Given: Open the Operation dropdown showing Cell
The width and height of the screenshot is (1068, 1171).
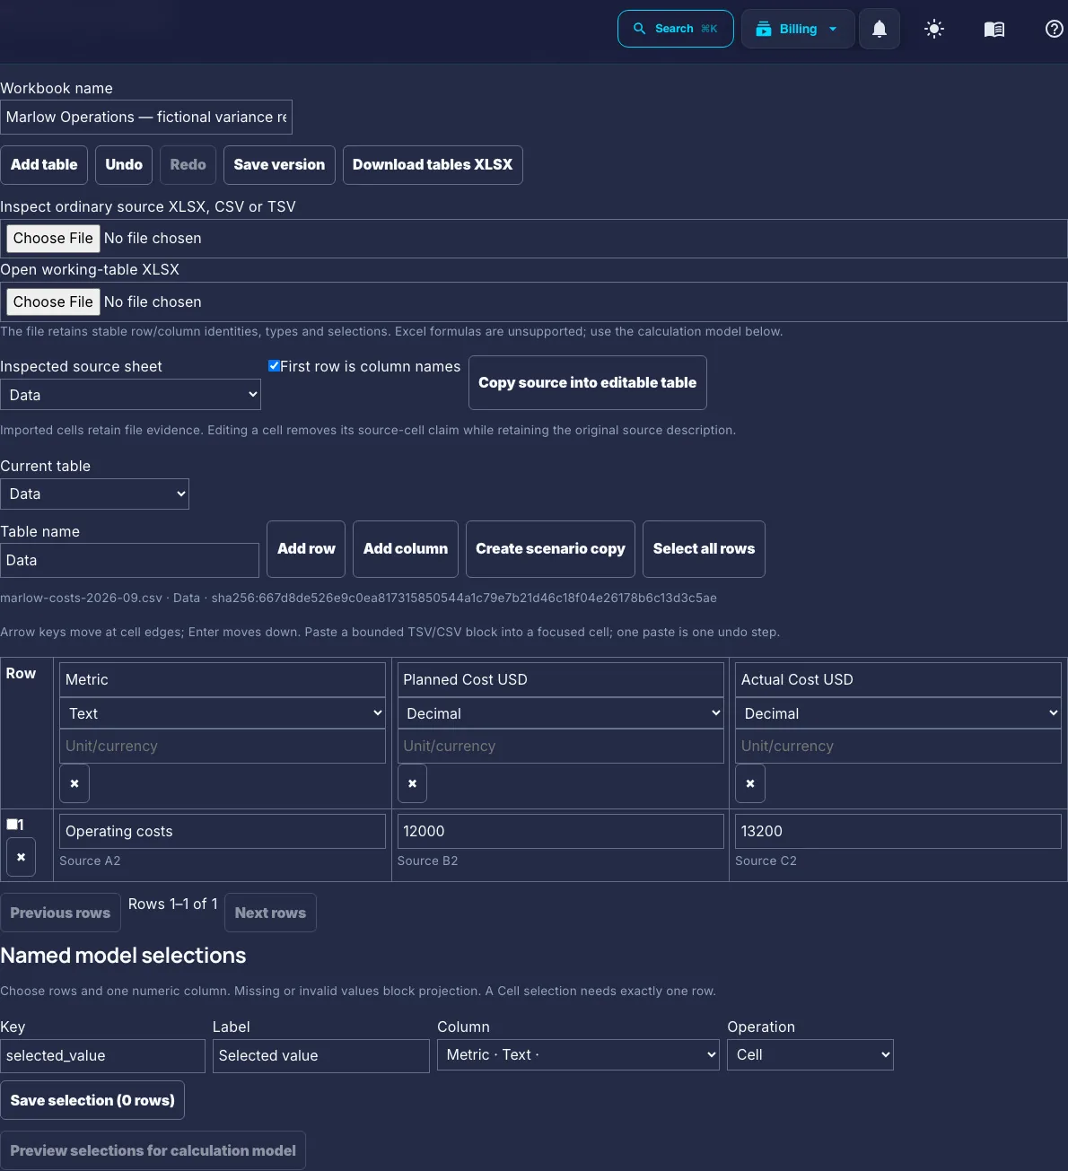Looking at the screenshot, I should [810, 1055].
